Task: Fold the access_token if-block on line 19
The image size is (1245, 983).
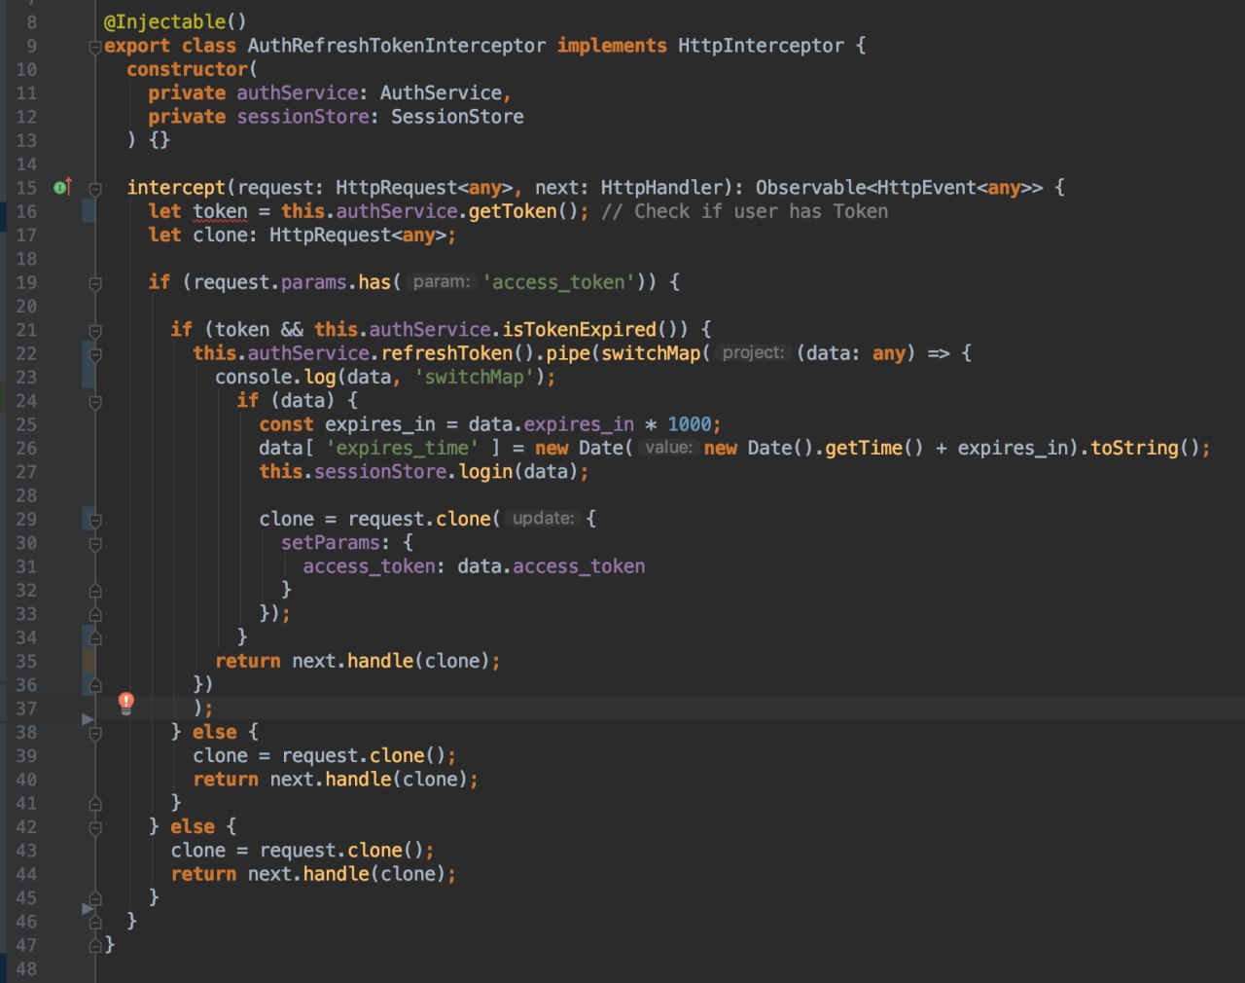Action: coord(95,283)
